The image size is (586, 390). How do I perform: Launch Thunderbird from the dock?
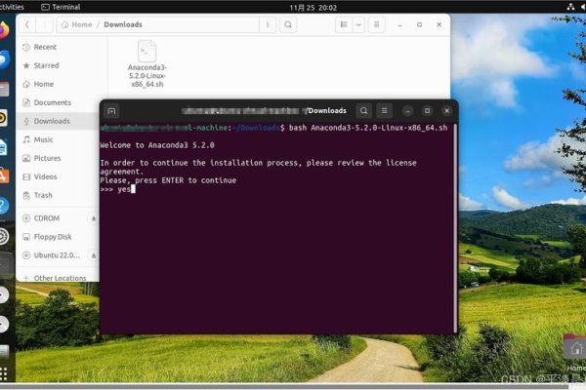(4, 59)
